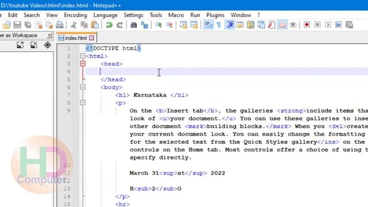Toggle the Folder as Workspace panel icon
368x207 pixels.
tap(282, 25)
